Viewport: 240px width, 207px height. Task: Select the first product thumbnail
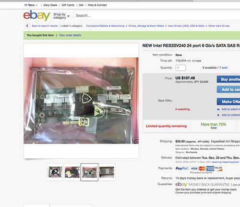[55, 172]
